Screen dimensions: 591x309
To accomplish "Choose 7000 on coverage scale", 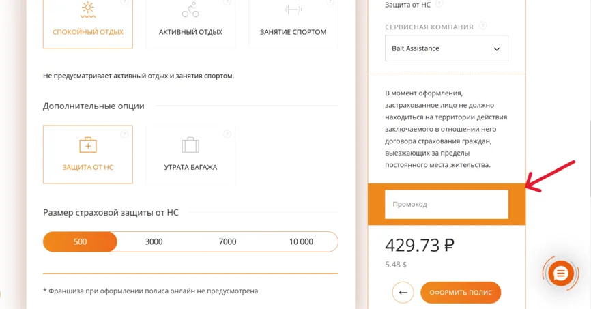I will (x=228, y=241).
